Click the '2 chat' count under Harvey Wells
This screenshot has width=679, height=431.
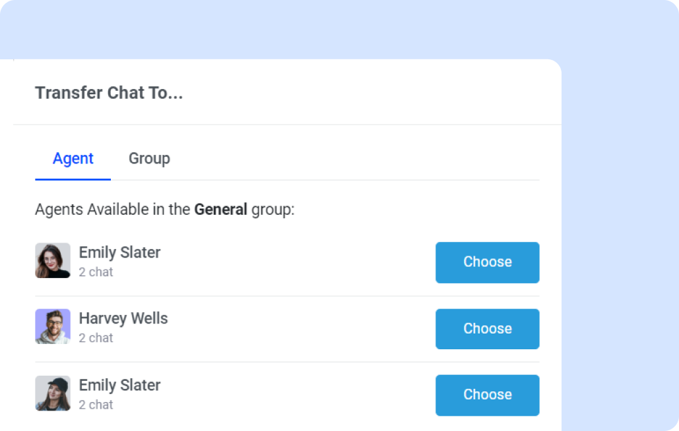(x=96, y=338)
